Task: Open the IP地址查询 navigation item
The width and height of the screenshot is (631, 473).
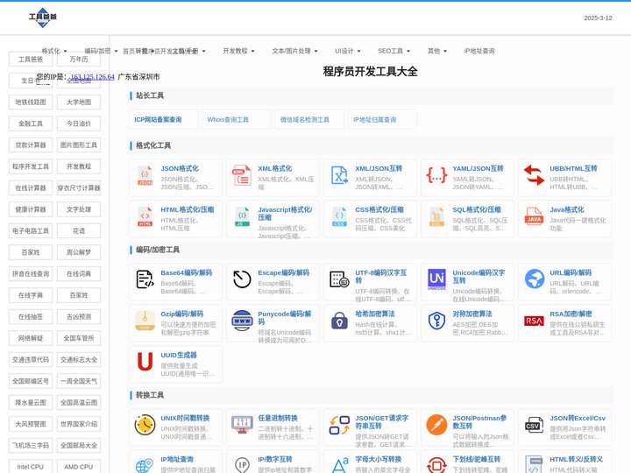Action: 479,51
